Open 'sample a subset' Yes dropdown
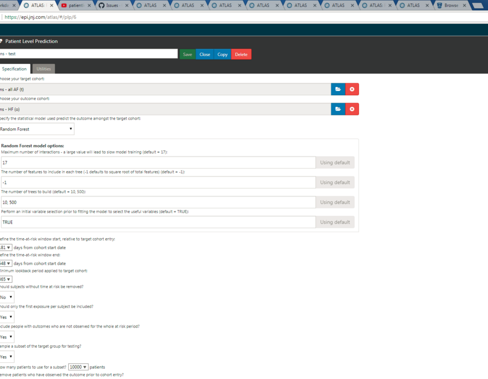 pos(7,357)
